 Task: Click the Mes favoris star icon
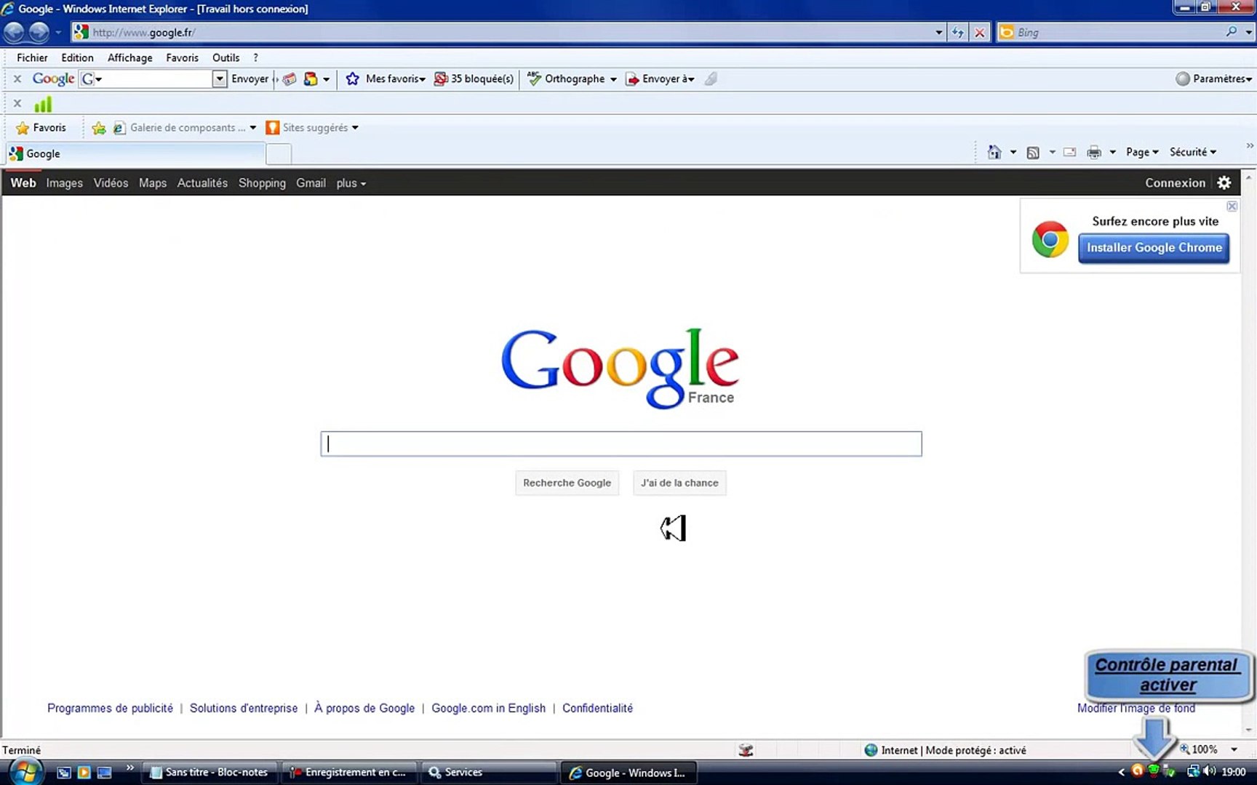pos(353,78)
